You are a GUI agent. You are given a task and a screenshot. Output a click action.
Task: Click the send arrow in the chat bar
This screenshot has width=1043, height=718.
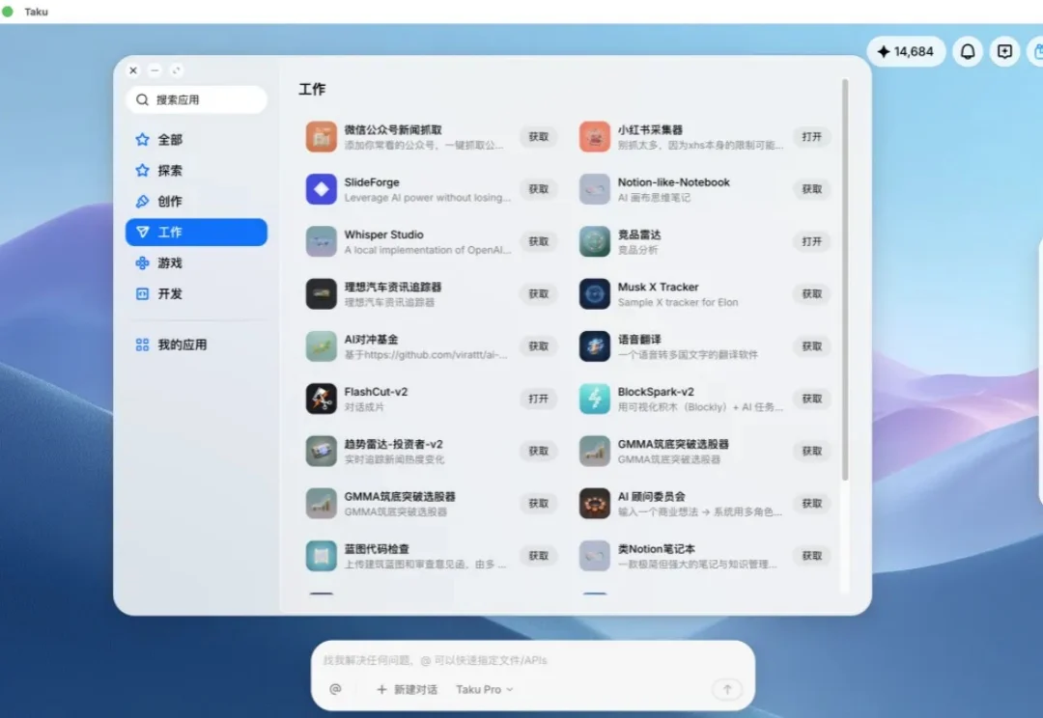[x=727, y=689]
